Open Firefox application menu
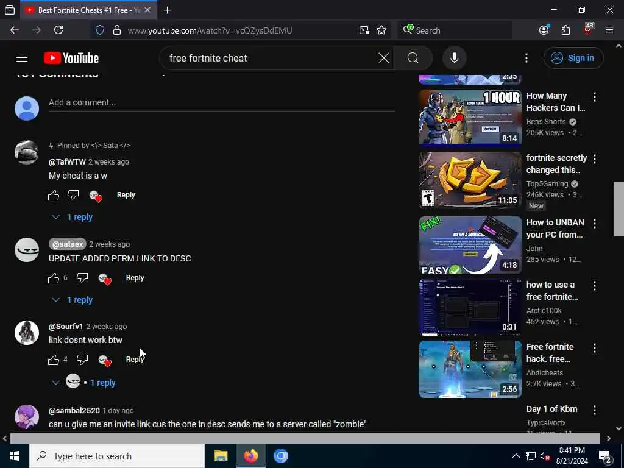 pos(609,30)
